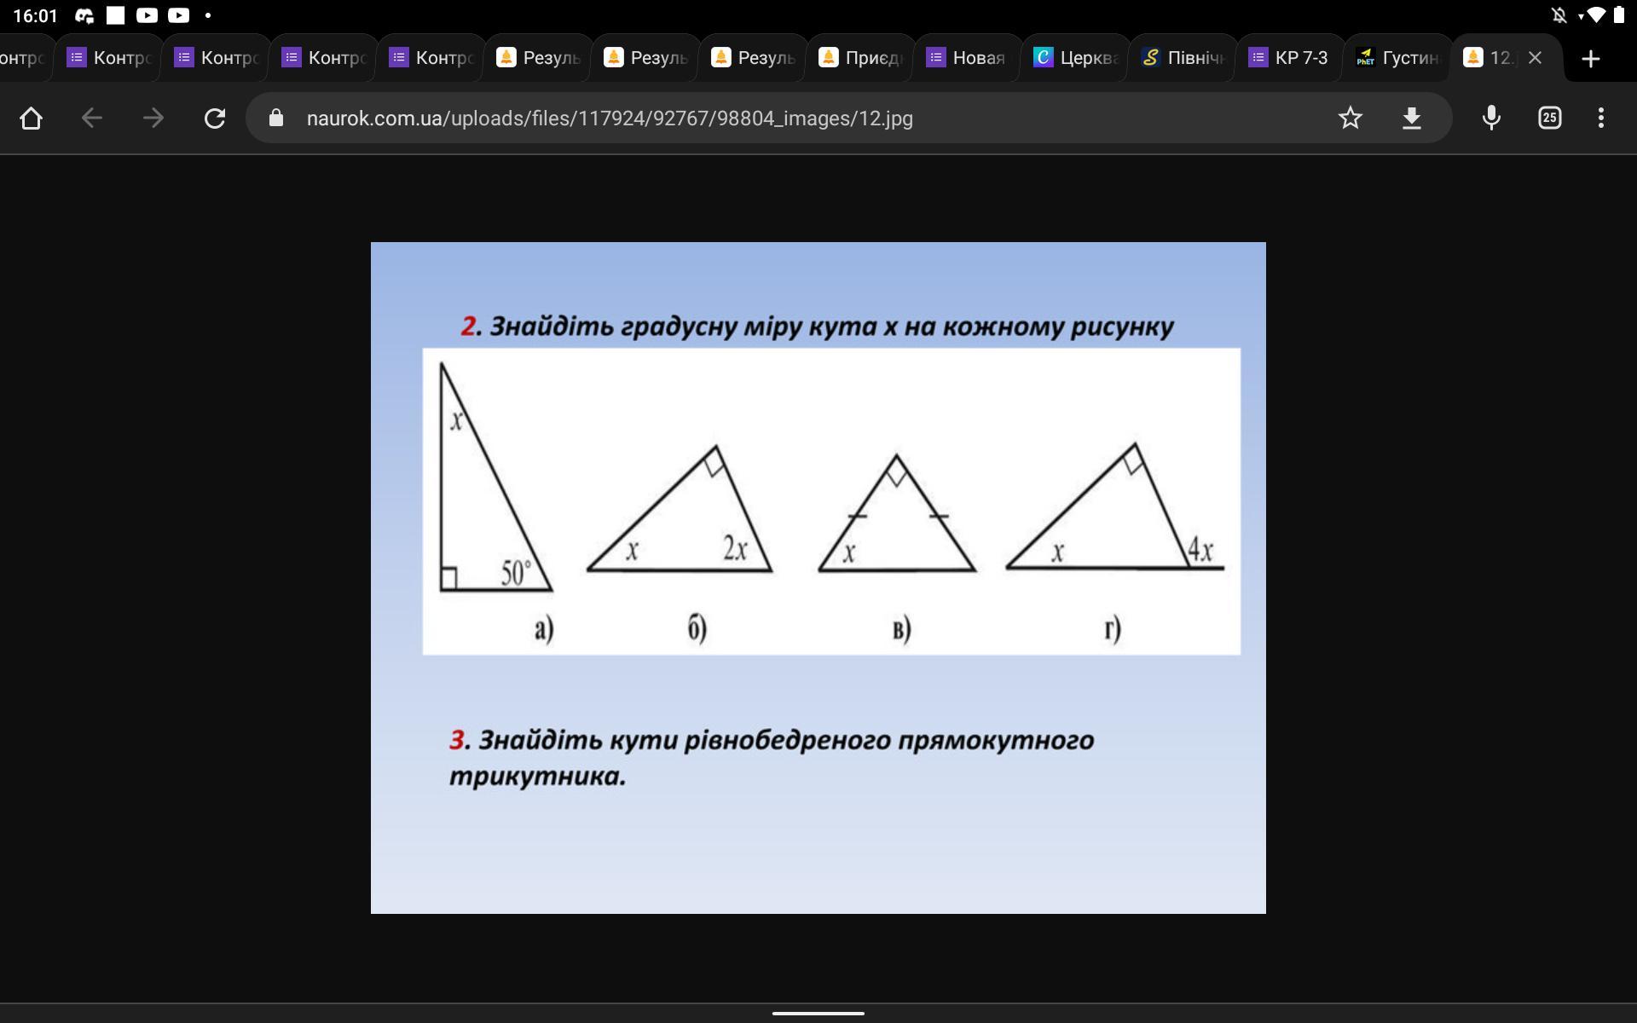Switch to the Новая tab
Screen dimensions: 1637x1023
tap(967, 58)
